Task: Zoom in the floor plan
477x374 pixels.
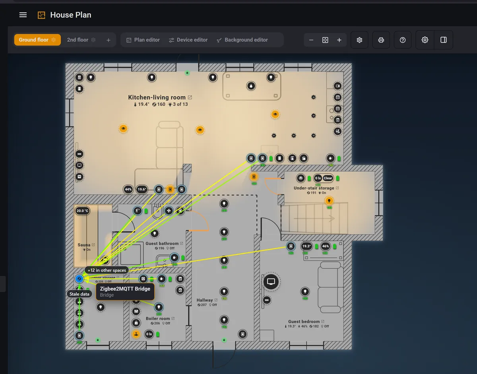Action: (339, 40)
